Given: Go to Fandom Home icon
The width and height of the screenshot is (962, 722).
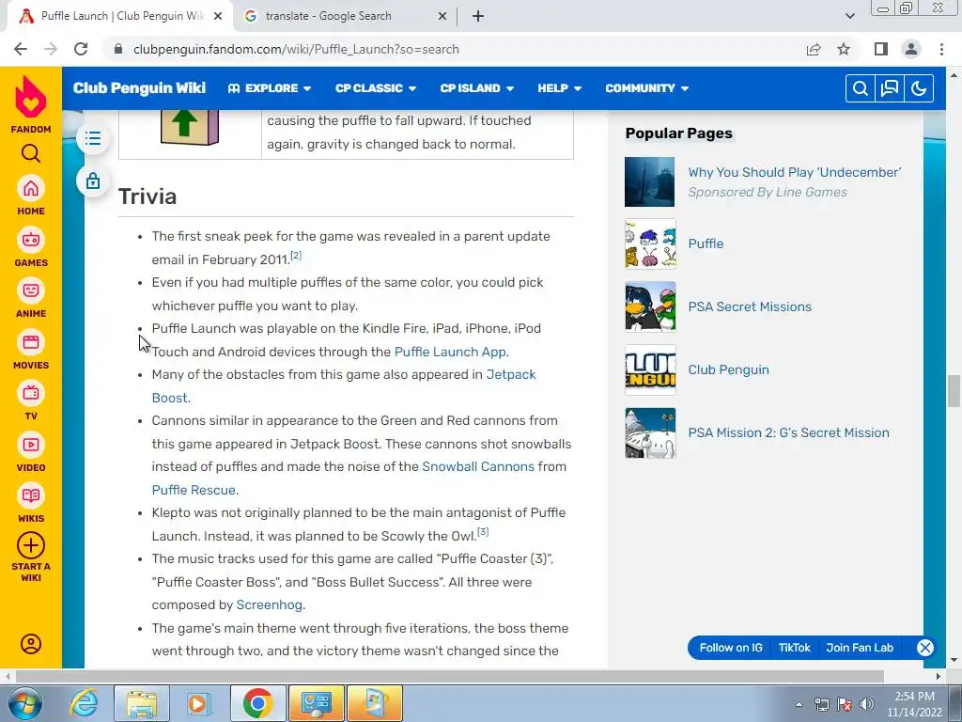Looking at the screenshot, I should pos(31,189).
